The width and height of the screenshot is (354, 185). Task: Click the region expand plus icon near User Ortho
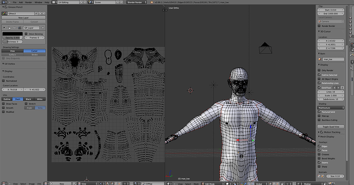coord(166,10)
